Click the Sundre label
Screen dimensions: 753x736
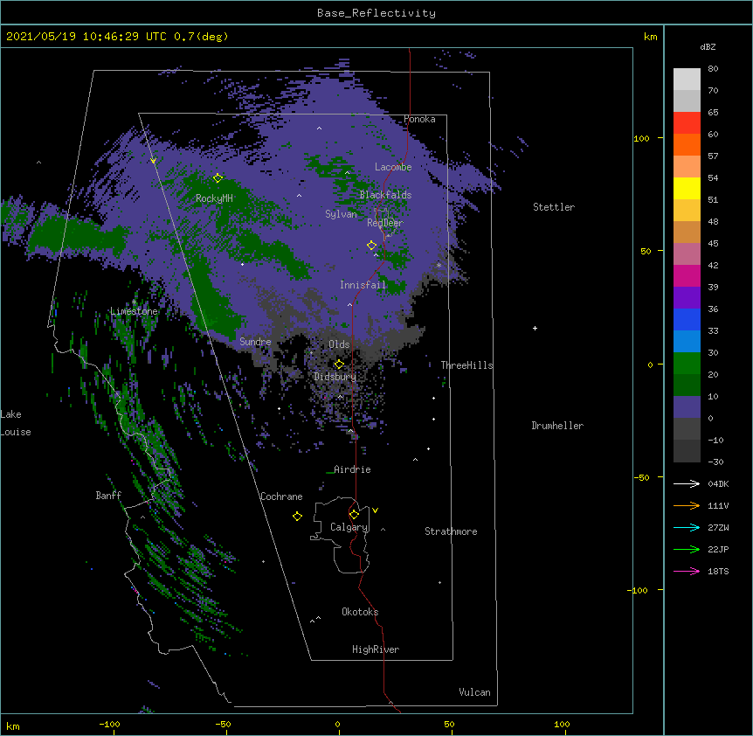pyautogui.click(x=255, y=342)
